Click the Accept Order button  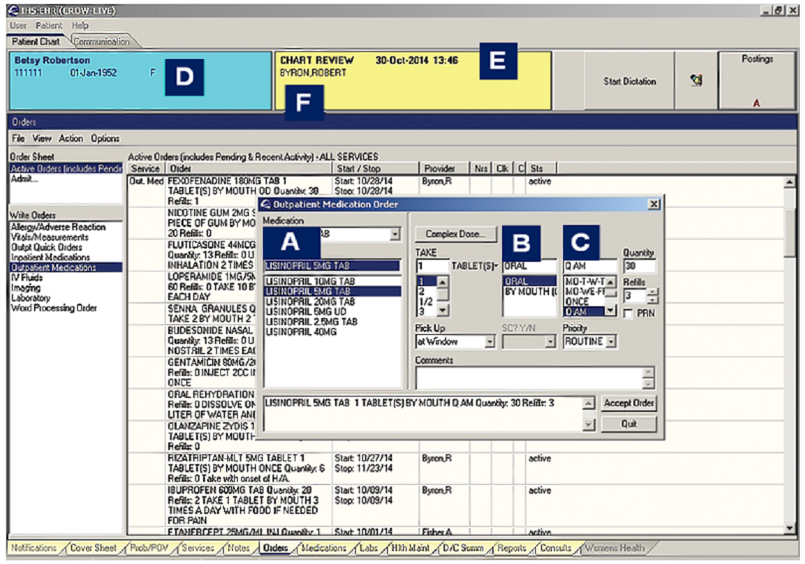pyautogui.click(x=628, y=404)
